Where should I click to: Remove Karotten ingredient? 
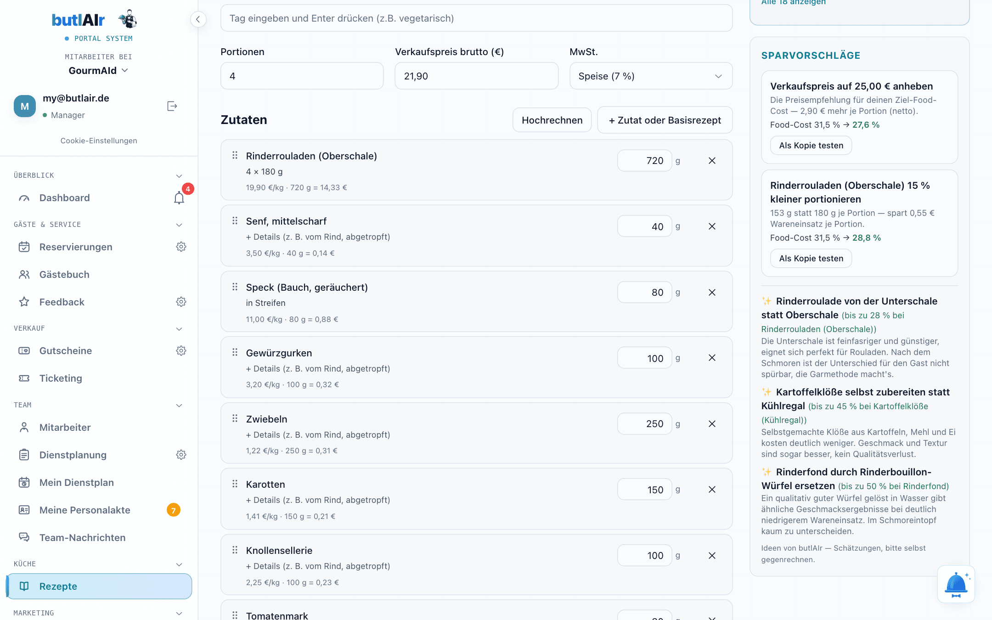(712, 490)
